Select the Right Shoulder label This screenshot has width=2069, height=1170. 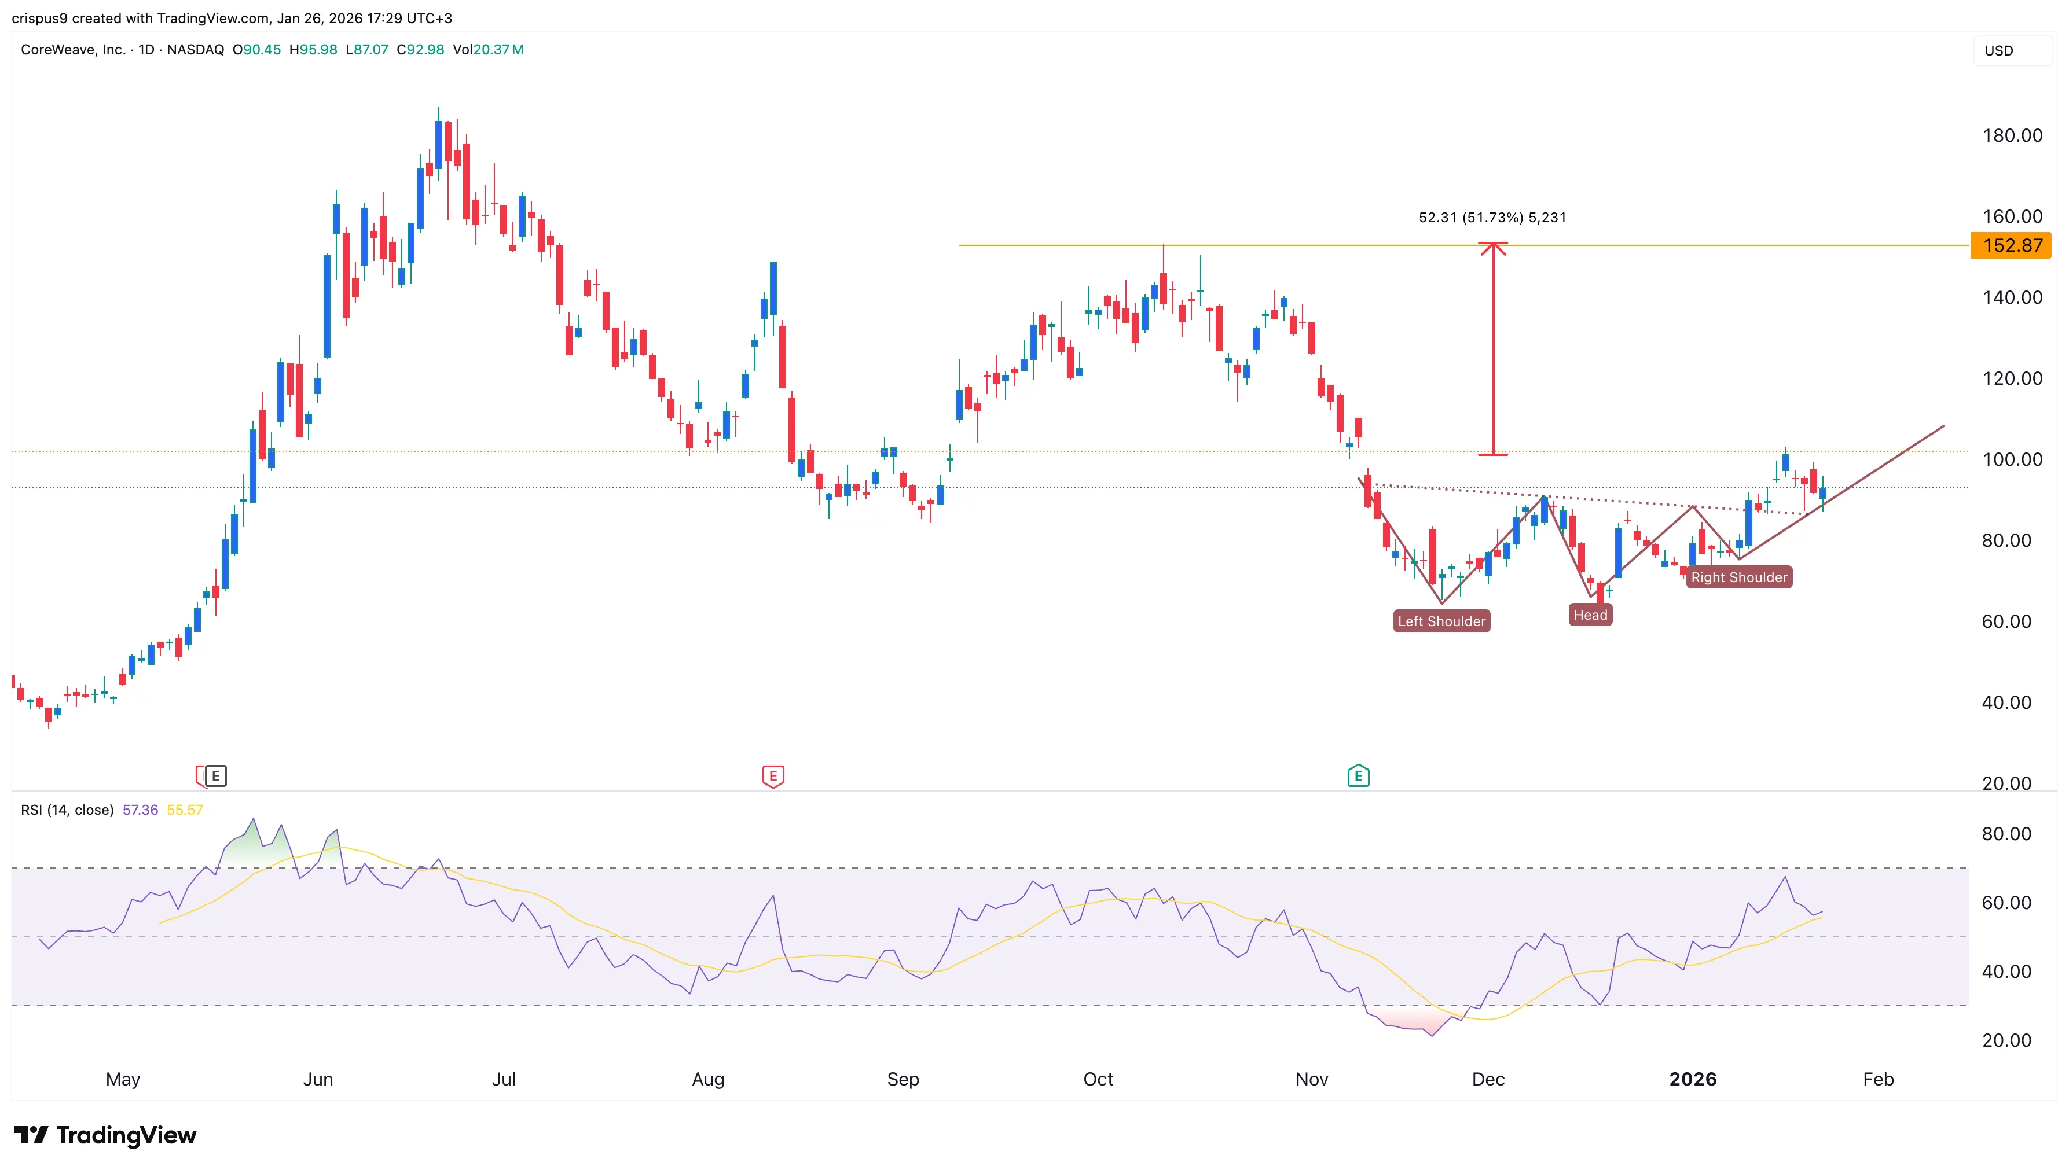1738,577
